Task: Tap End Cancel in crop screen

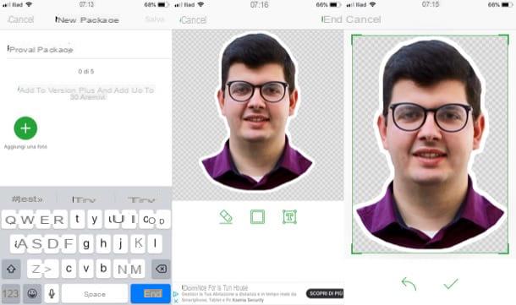Action: point(351,19)
